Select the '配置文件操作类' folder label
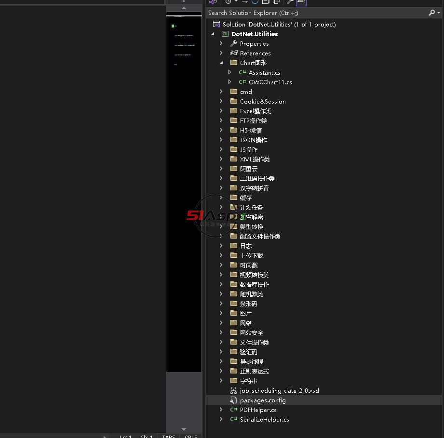 point(260,236)
